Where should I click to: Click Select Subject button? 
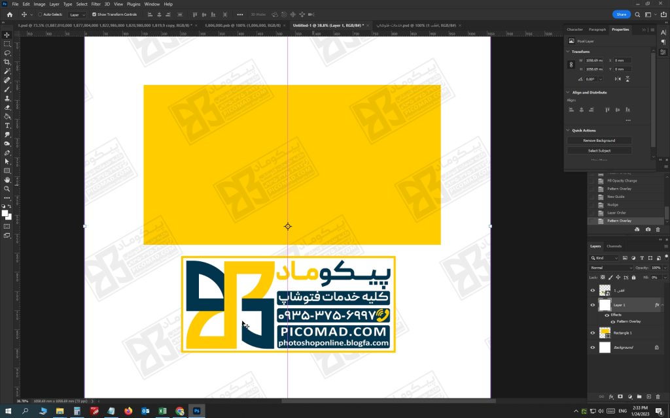pos(599,151)
